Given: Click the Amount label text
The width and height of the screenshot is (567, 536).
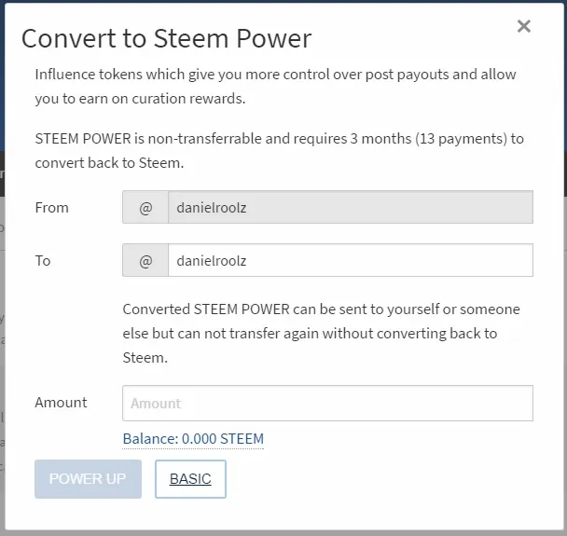Looking at the screenshot, I should tap(62, 403).
